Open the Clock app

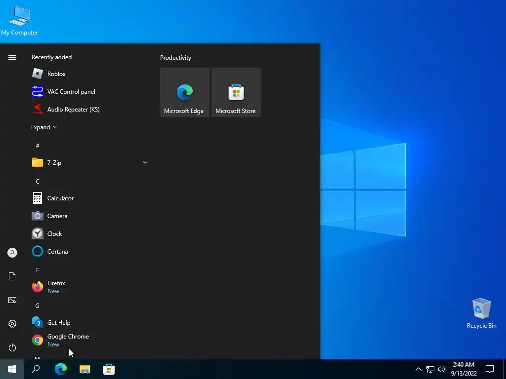[x=90, y=233]
